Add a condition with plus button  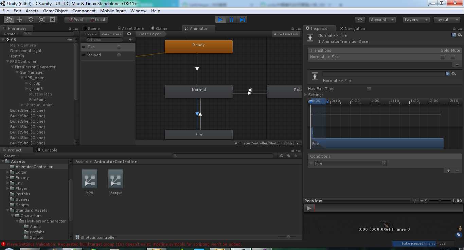click(x=449, y=171)
